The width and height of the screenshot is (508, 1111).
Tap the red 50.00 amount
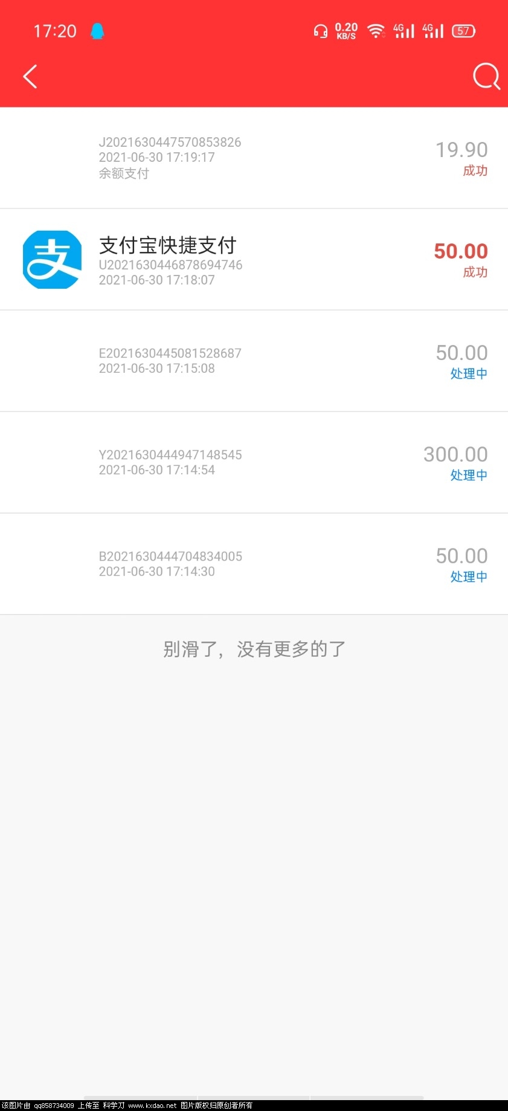460,251
